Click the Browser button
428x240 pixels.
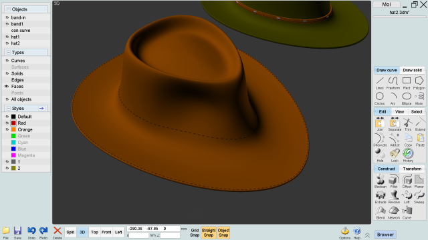385,234
